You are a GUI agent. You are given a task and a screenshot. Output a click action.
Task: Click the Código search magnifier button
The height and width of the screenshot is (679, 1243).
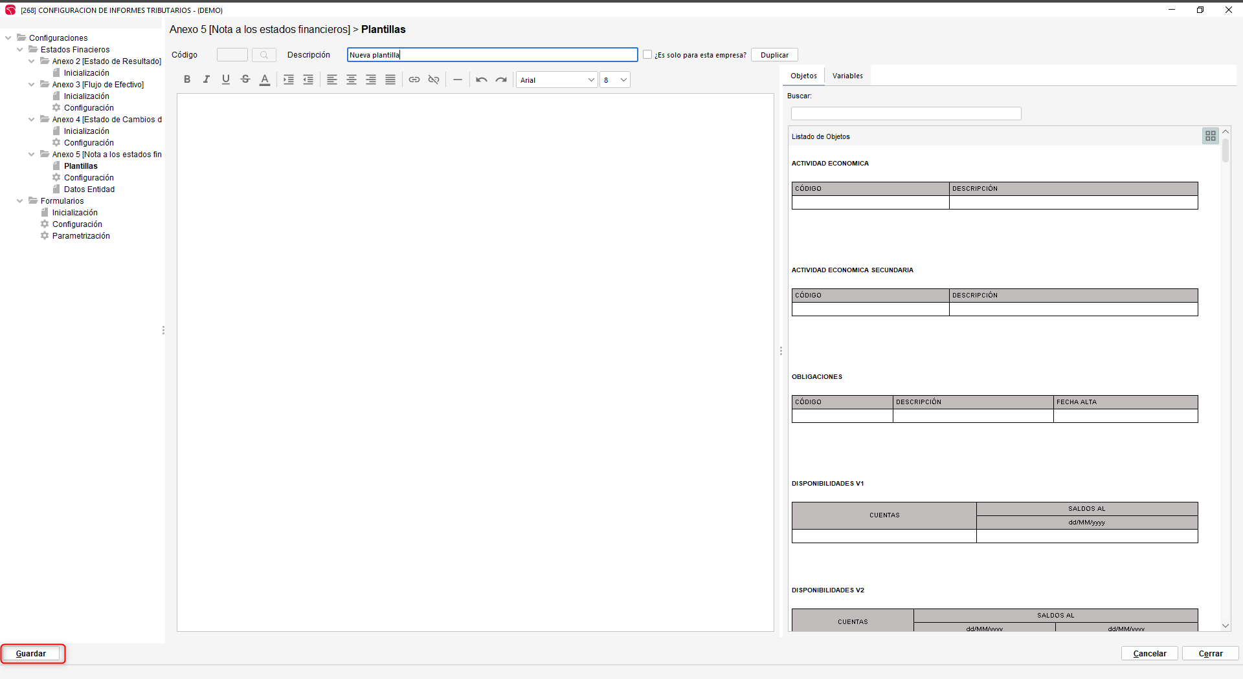pyautogui.click(x=264, y=55)
